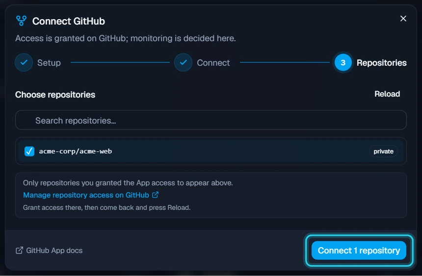This screenshot has height=276, width=422.
Task: Open the GitHub App docs link
Action: tap(49, 251)
